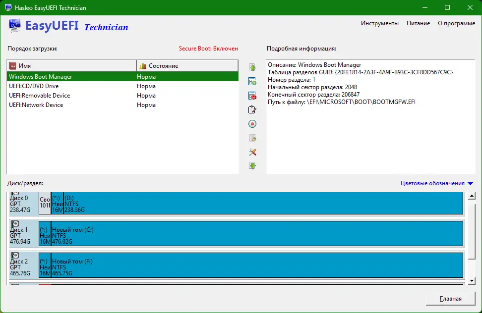Image resolution: width=482 pixels, height=313 pixels.
Task: Select the free space block on Диск 0
Action: click(45, 203)
